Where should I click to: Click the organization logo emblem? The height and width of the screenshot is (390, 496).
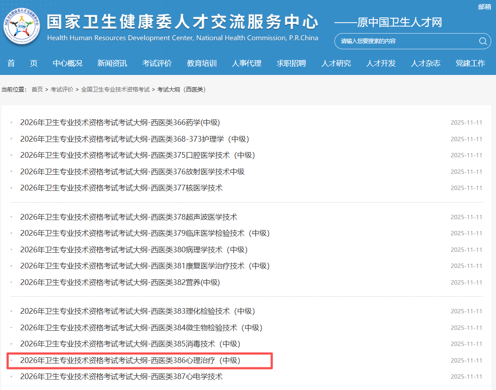click(x=22, y=27)
